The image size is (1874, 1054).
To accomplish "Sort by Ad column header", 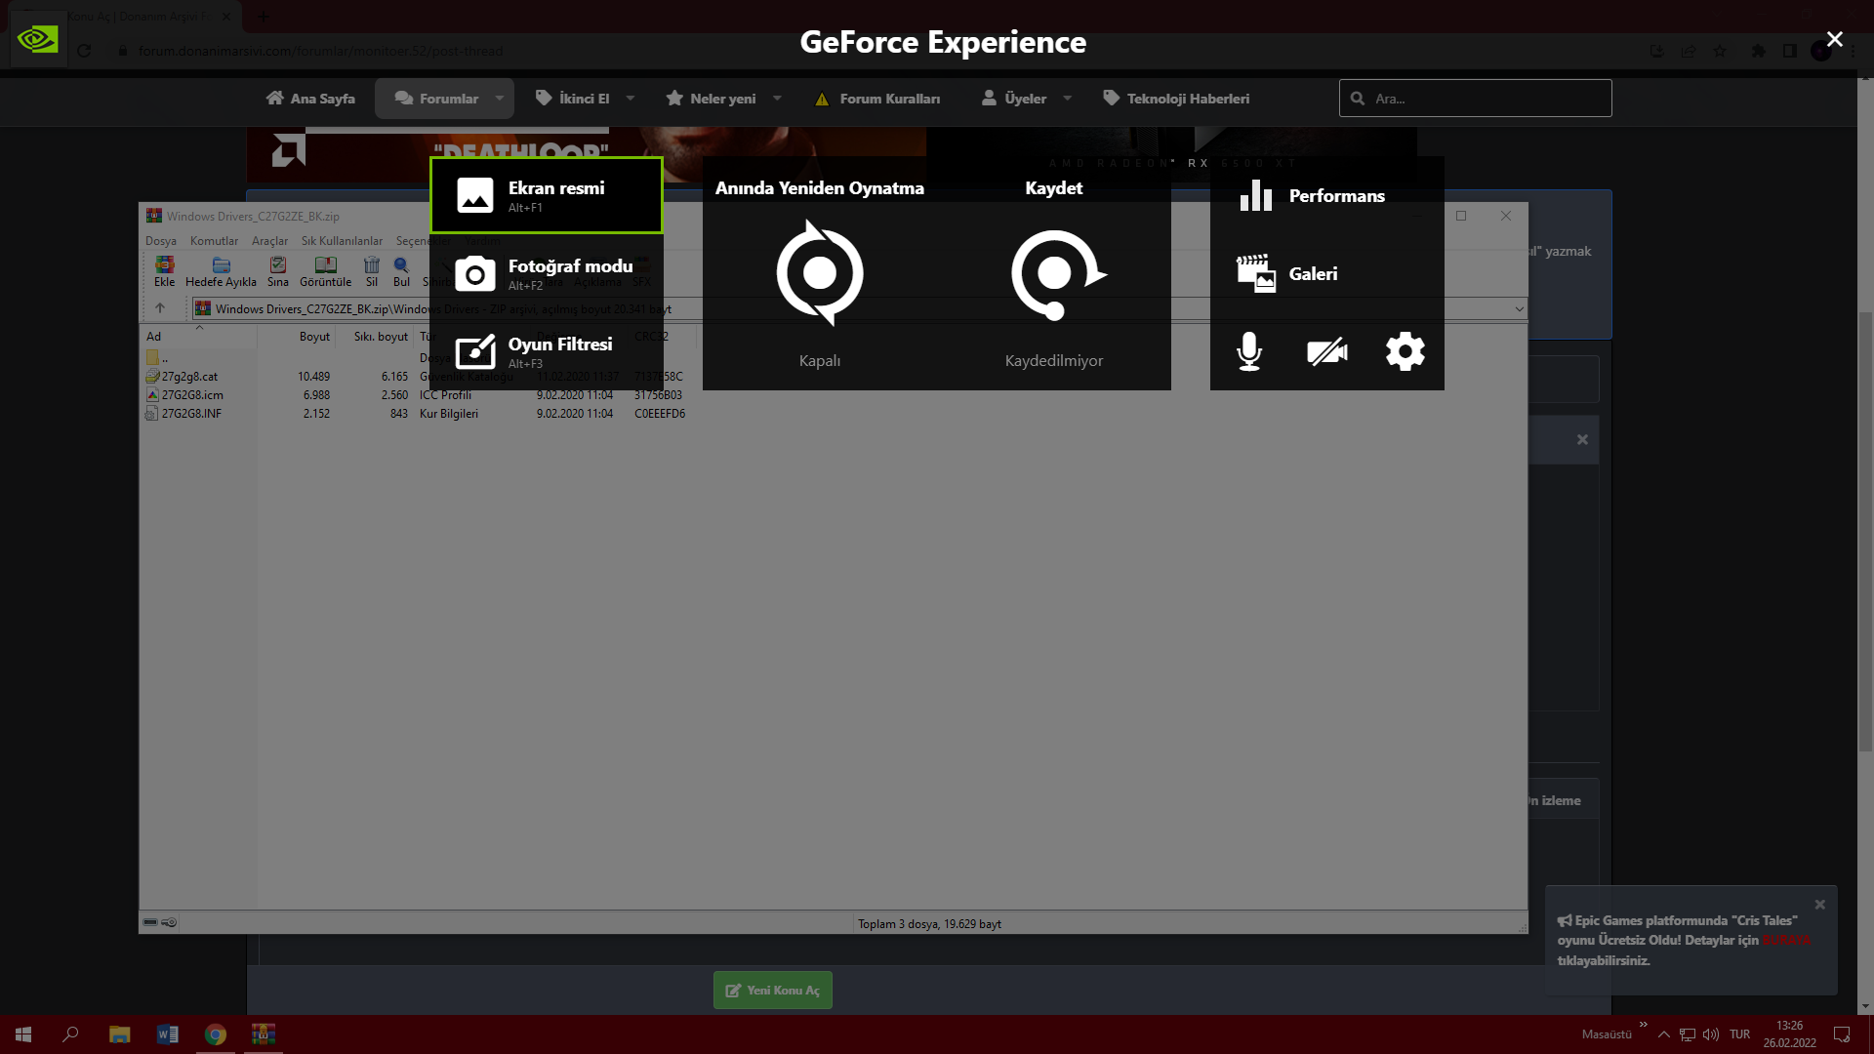I will [199, 337].
